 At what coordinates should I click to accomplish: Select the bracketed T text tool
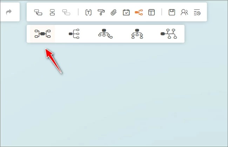[x=88, y=12]
